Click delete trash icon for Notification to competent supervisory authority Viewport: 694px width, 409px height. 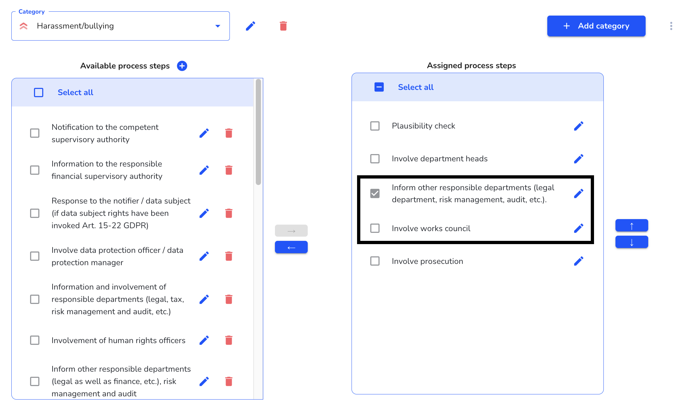click(x=229, y=133)
